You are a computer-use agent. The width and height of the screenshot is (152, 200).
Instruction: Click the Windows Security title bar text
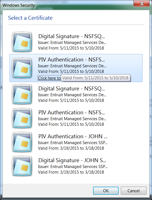pyautogui.click(x=19, y=5)
